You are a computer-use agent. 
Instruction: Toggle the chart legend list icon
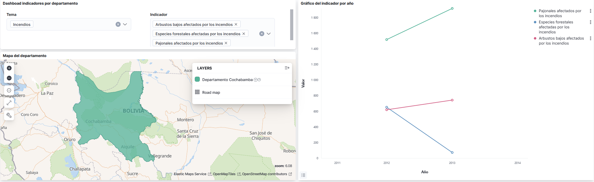(x=303, y=175)
